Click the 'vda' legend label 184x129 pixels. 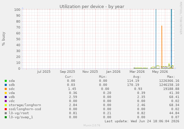12,93
